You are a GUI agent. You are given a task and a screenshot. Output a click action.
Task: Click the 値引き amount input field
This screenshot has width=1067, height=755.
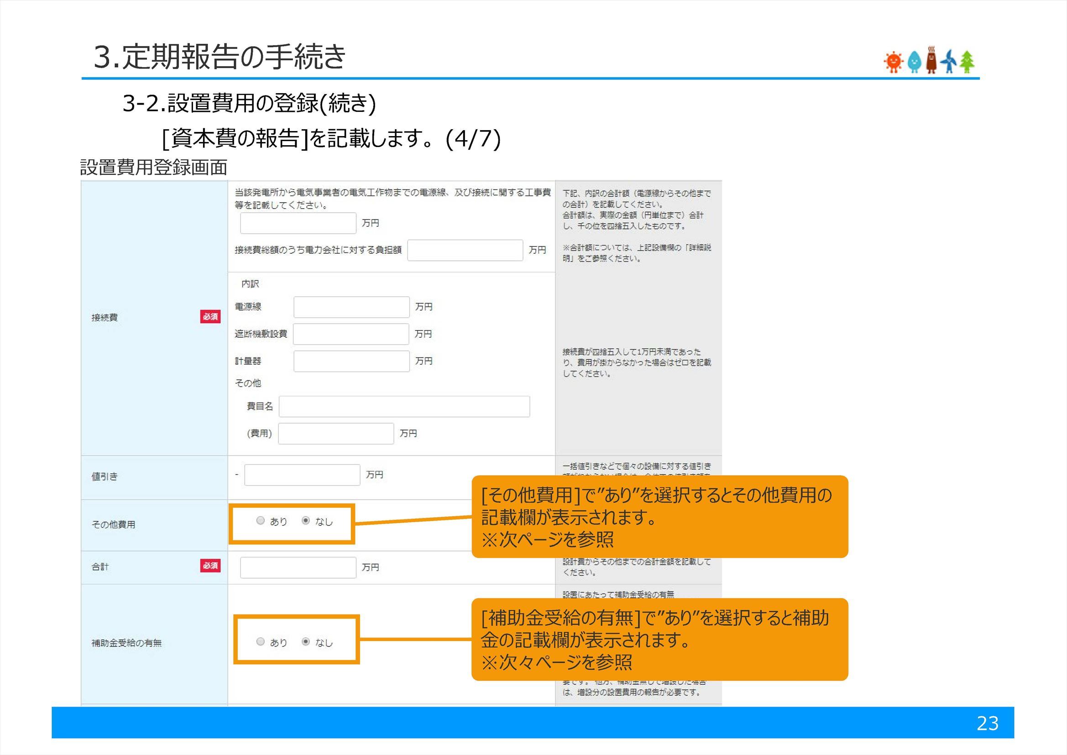[x=302, y=475]
